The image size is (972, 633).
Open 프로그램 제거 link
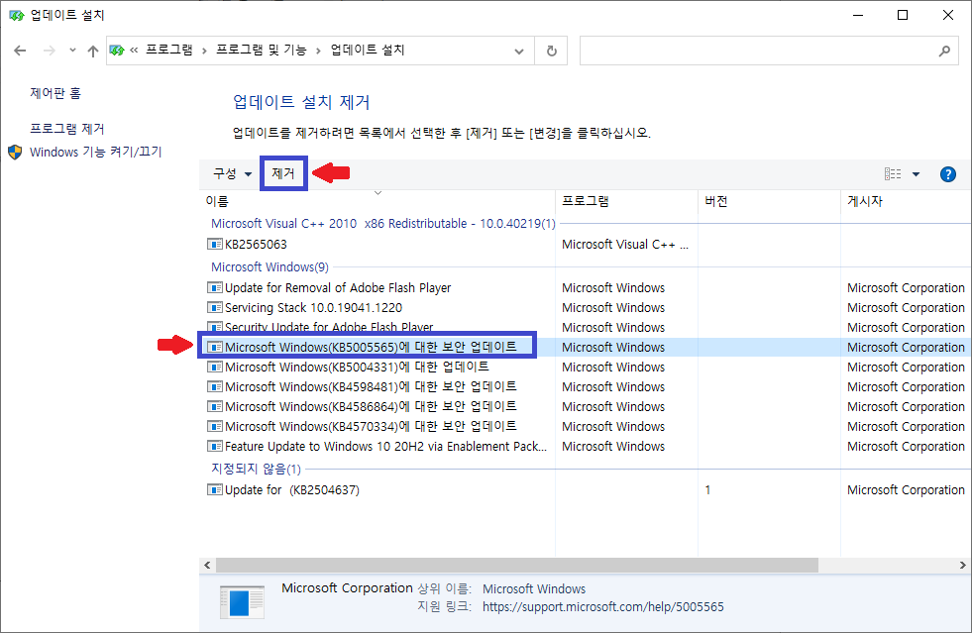point(67,129)
